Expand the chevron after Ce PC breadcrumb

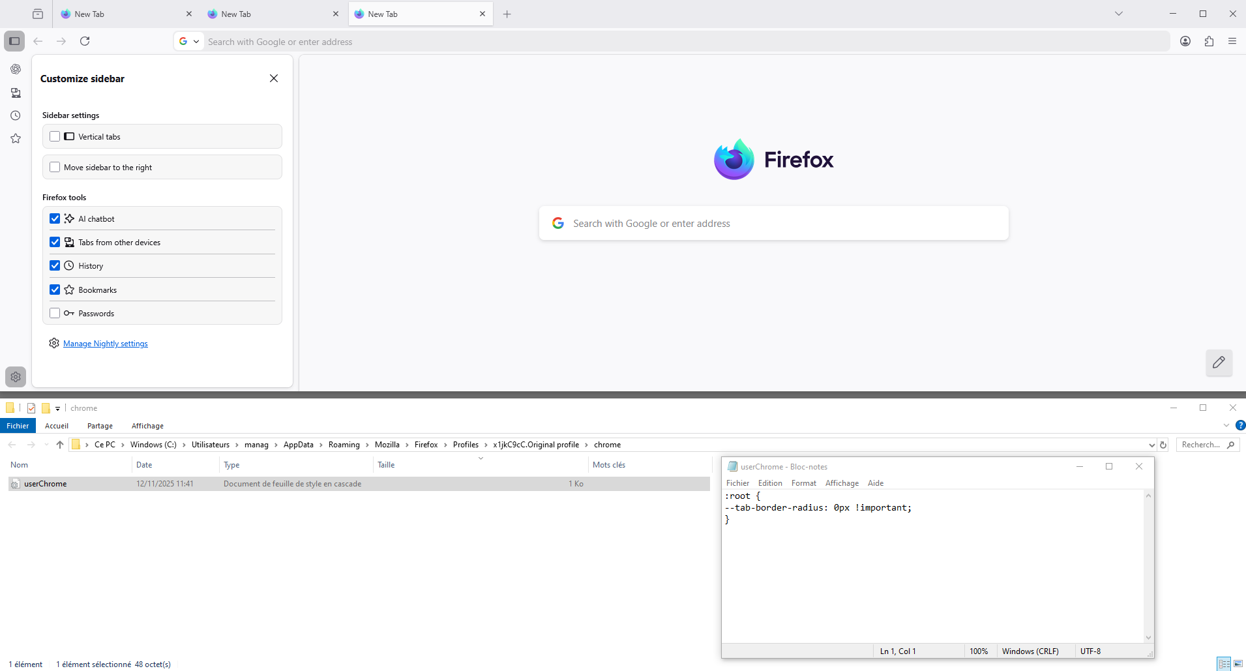123,445
